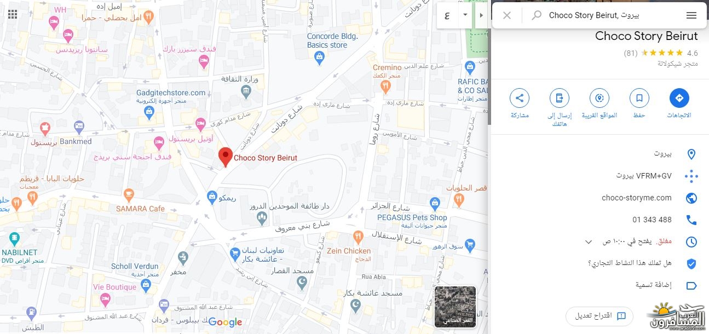Clear the search box with the X
This screenshot has width=709, height=334.
[x=507, y=15]
